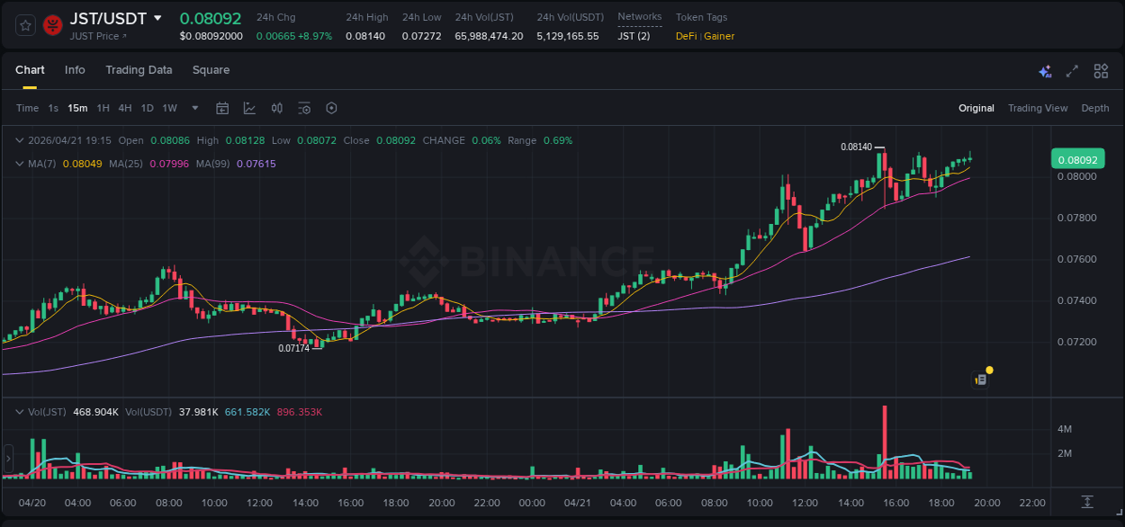Toggle the JST/USDT favorite star

coord(25,25)
